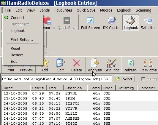The image size is (158, 125).
Task: Click date 12/10/2009 in first row
Action: tap(15, 93)
